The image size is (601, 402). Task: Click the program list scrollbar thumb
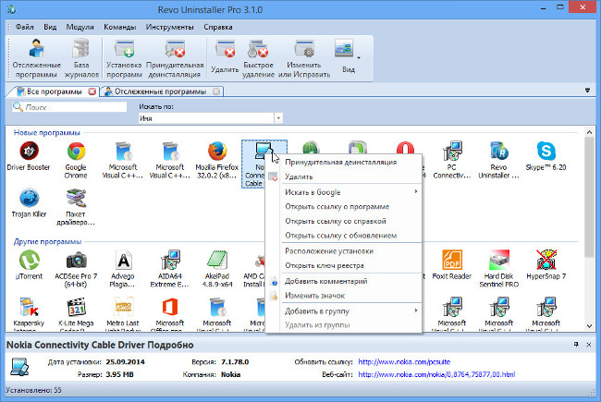(590, 197)
